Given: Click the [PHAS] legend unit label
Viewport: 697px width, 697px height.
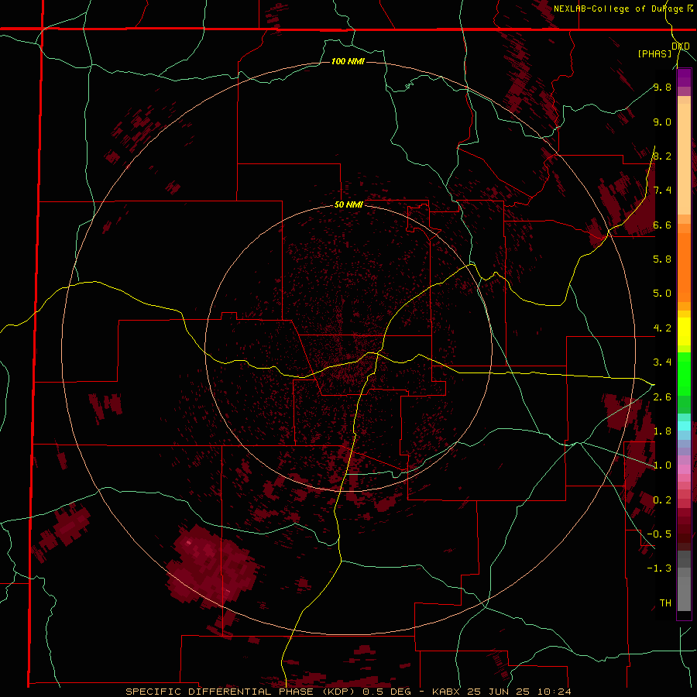Looking at the screenshot, I should pos(654,53).
